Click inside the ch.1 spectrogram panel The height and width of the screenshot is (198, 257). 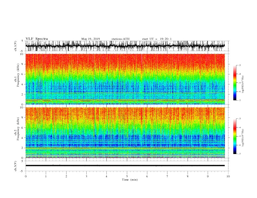pos(125,79)
